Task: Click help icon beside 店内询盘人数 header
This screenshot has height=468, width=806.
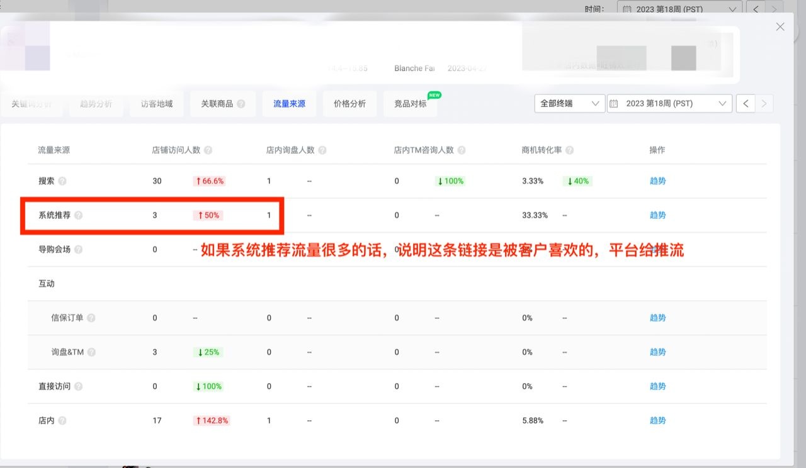Action: pos(322,150)
